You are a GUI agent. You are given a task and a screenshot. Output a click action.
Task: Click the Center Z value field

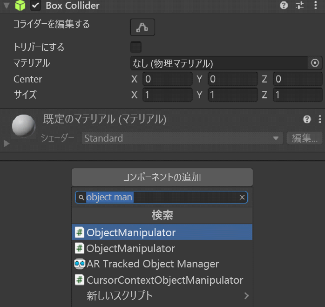(x=298, y=79)
